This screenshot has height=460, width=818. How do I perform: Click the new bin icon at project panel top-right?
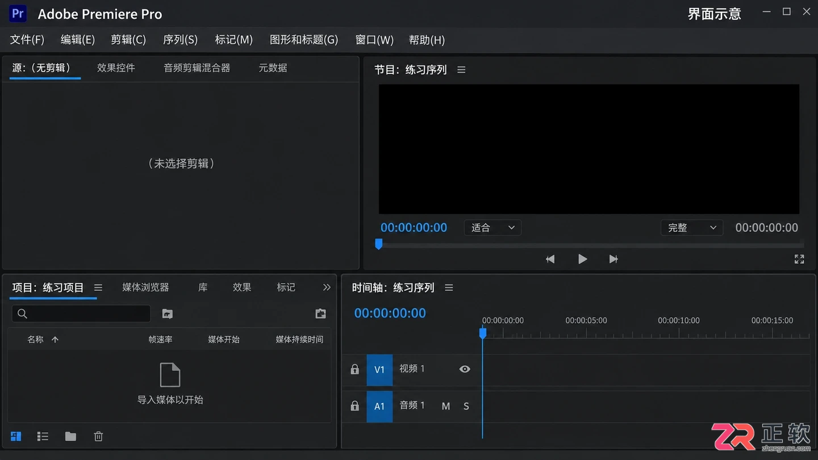coord(321,313)
